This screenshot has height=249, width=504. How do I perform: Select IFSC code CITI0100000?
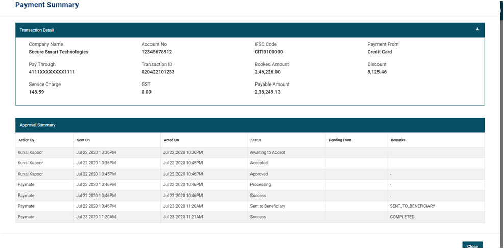point(269,52)
